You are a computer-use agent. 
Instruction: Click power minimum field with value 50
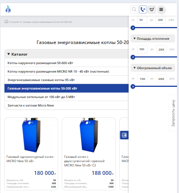142,20
